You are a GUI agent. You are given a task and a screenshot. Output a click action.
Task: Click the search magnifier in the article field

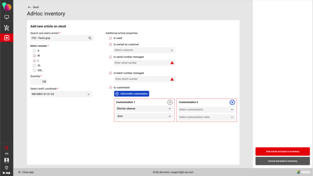click(90, 38)
